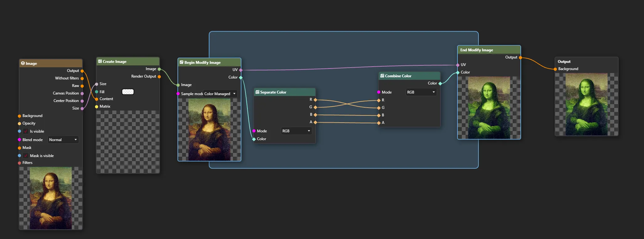Screen dimensions: 644x239
Task: Click the Output socket on End Modify Image
Action: point(520,58)
